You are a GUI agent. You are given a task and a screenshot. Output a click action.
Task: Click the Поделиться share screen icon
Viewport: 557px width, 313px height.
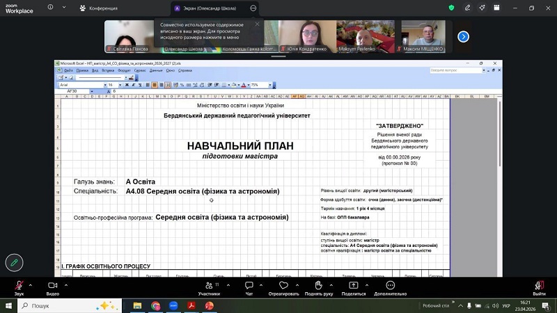tap(353, 285)
